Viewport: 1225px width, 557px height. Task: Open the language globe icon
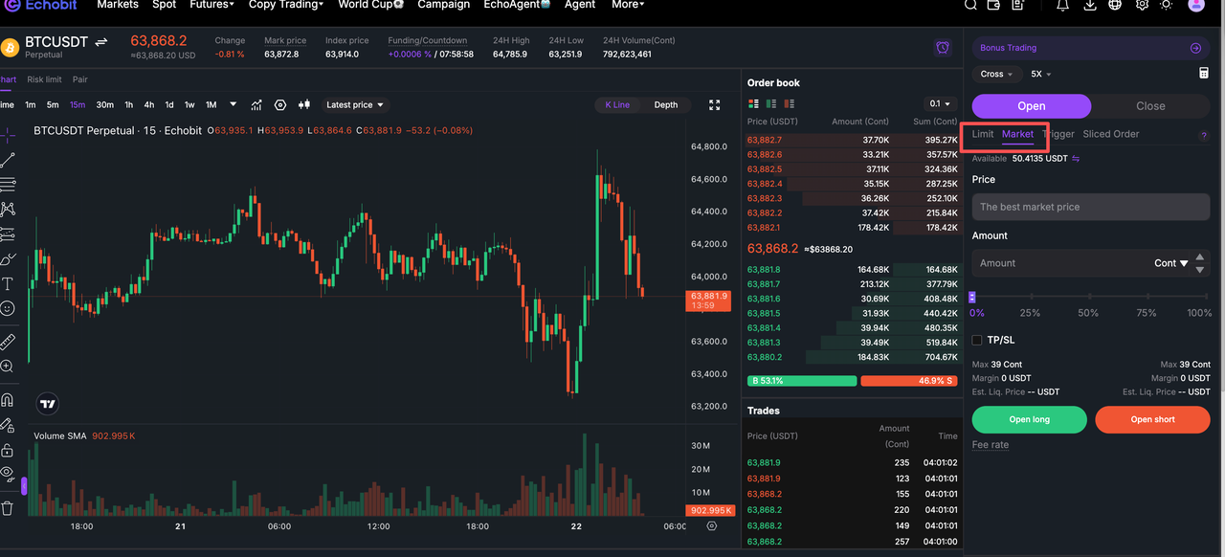(1116, 5)
